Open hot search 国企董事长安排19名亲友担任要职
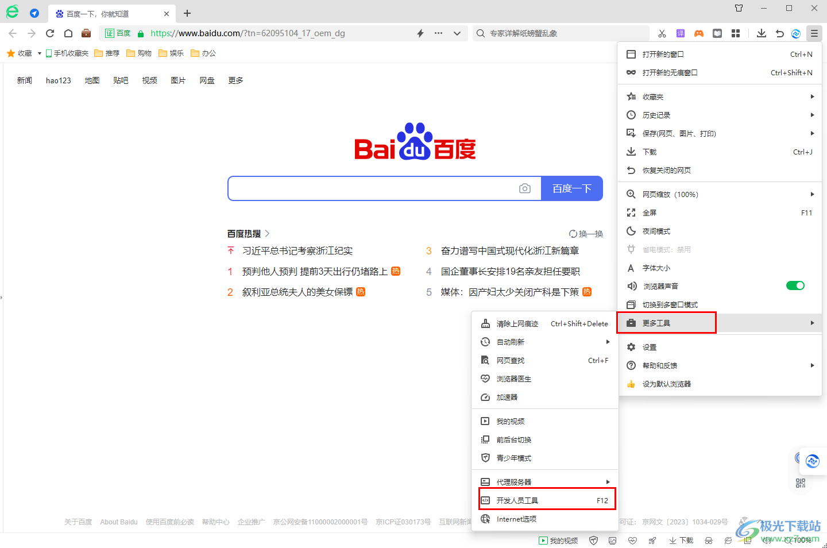827x548 pixels. pos(511,271)
